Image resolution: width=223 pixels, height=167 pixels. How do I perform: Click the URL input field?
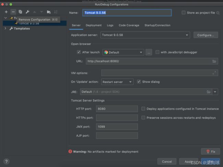[152, 61]
